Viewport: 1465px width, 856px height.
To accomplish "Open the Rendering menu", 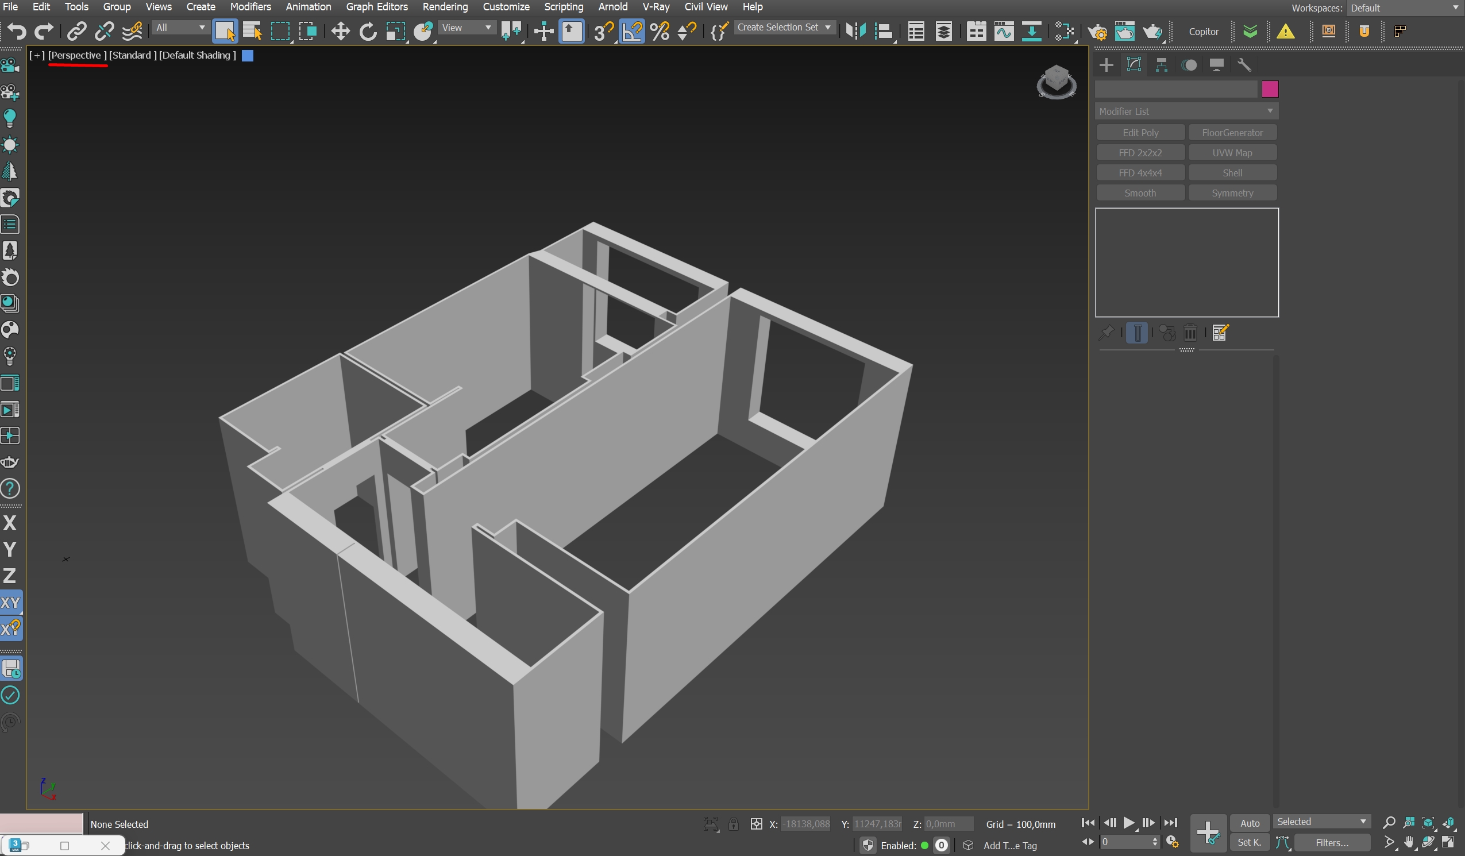I will pos(445,7).
